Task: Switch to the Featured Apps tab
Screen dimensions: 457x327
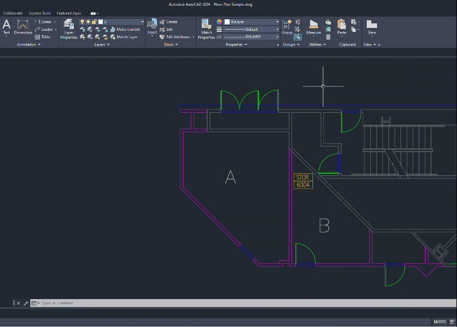Action: click(x=69, y=13)
